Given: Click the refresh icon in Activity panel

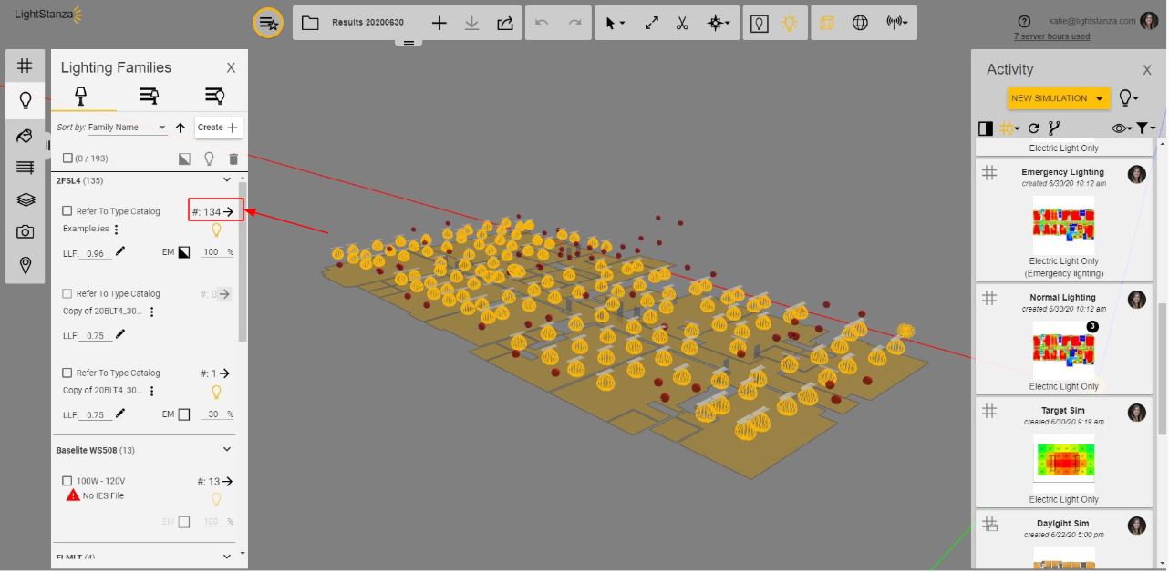Looking at the screenshot, I should point(1033,128).
